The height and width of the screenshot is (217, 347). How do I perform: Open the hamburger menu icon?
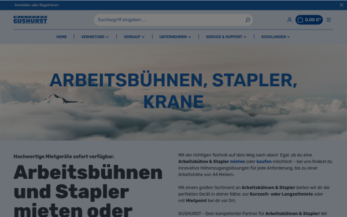click(328, 20)
